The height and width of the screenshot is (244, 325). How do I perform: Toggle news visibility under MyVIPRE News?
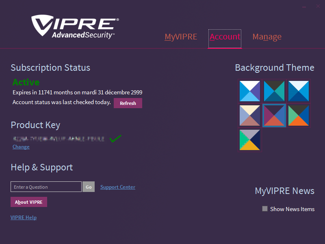pos(265,209)
